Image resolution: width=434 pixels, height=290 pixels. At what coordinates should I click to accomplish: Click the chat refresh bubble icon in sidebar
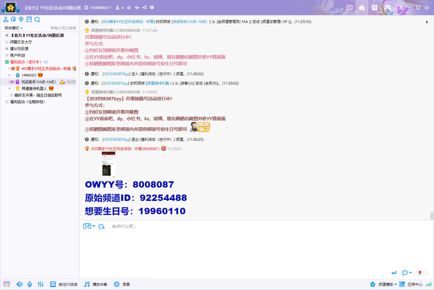[13, 19]
